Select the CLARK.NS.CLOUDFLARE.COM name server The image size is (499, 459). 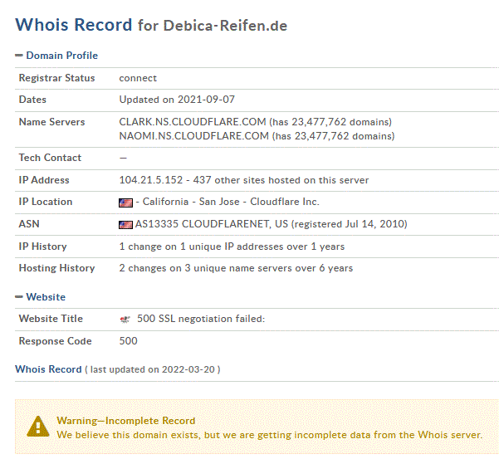point(193,122)
